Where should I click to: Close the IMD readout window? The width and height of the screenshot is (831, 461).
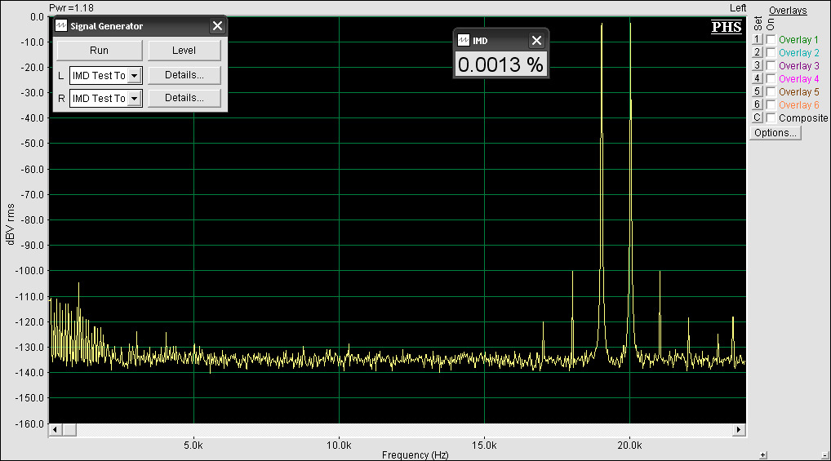coord(536,41)
